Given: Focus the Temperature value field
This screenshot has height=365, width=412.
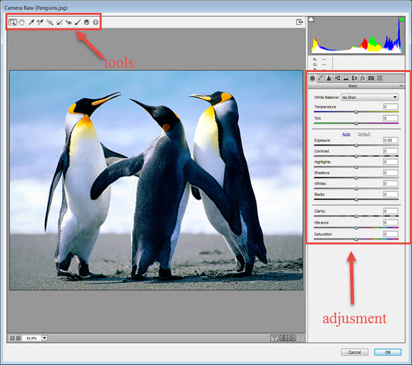Looking at the screenshot, I should pyautogui.click(x=390, y=106).
